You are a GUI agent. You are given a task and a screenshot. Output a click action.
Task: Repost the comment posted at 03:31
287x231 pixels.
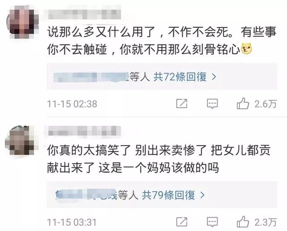point(182,222)
